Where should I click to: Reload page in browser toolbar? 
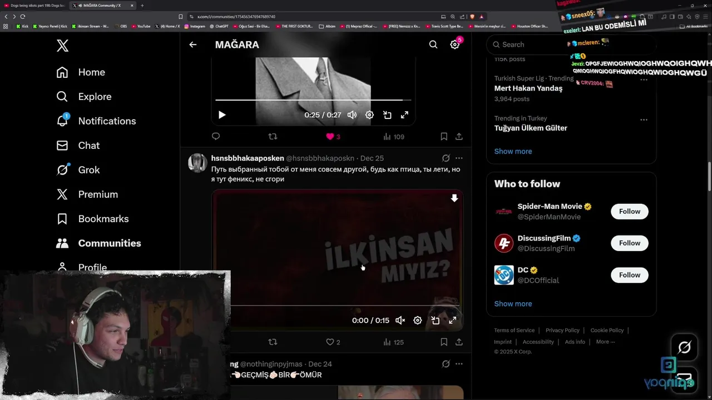(x=22, y=17)
